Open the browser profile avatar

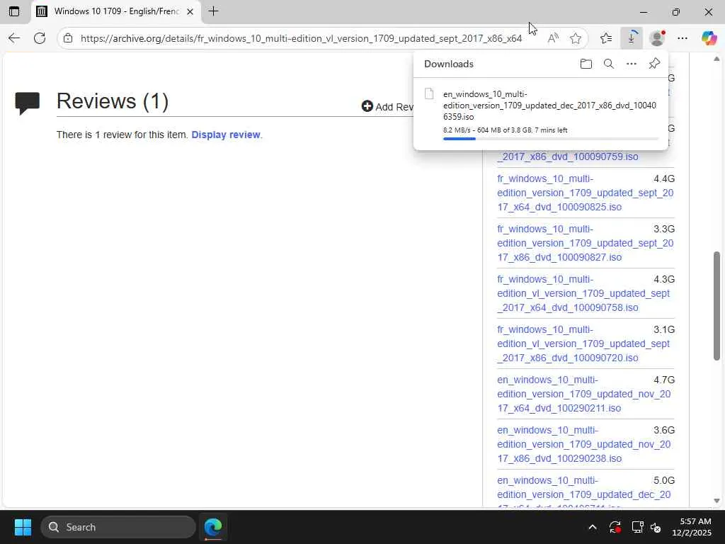coord(657,38)
